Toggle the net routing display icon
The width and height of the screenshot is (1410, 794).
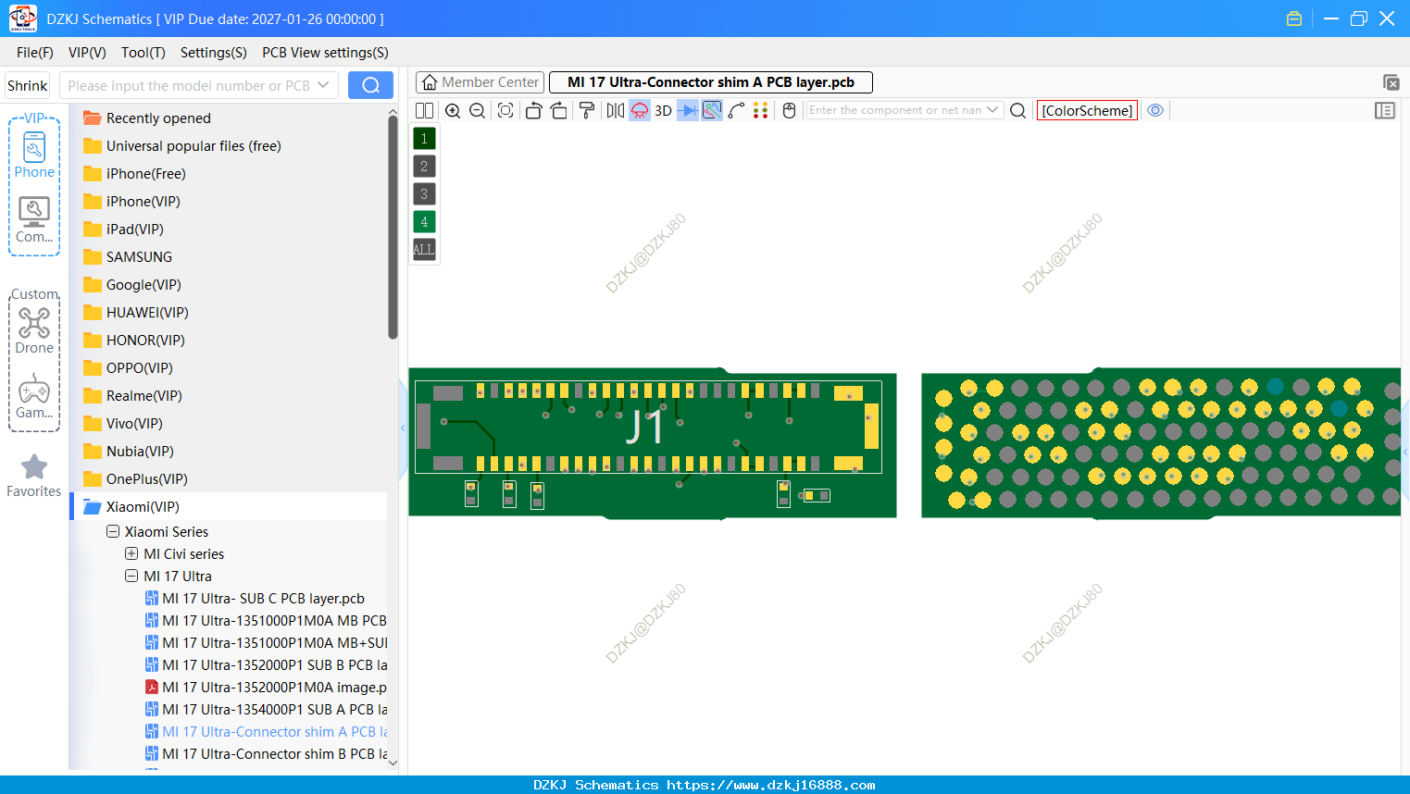pyautogui.click(x=712, y=110)
